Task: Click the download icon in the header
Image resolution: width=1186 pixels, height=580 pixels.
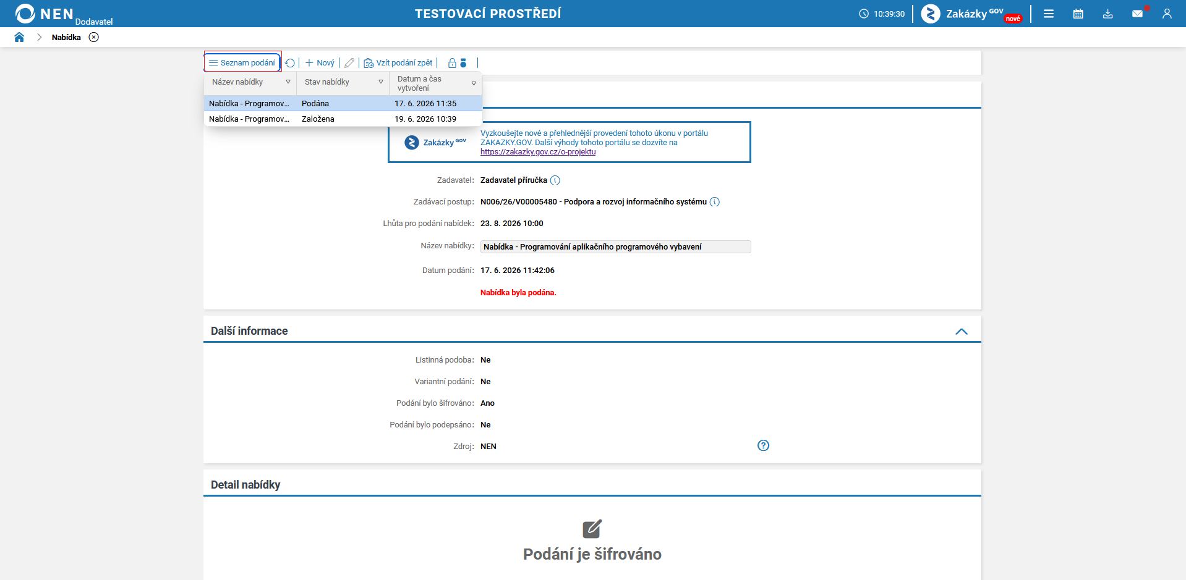Action: tap(1108, 14)
